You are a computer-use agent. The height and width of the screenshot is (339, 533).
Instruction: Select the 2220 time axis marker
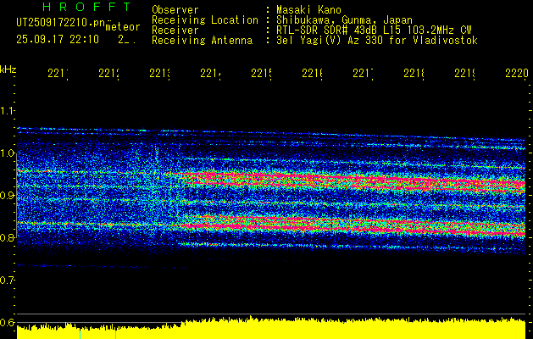(517, 73)
